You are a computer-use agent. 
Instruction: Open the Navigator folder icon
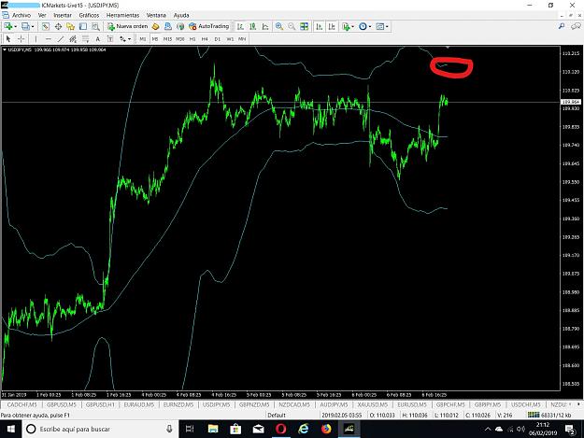pos(70,26)
